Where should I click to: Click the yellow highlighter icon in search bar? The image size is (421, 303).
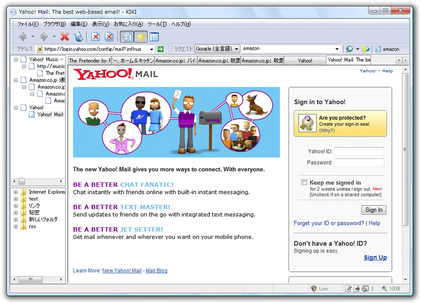point(366,49)
